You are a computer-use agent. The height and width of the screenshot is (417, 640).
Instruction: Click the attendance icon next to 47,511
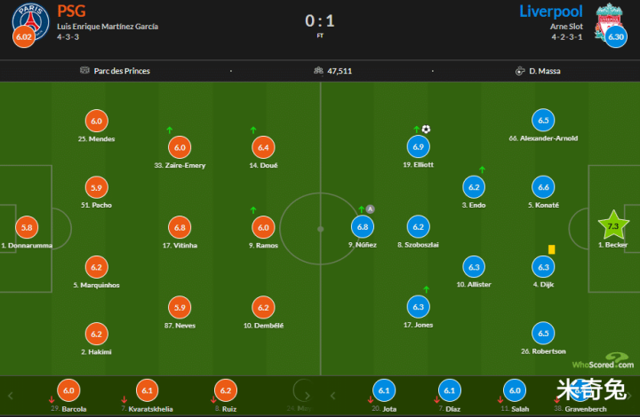pyautogui.click(x=317, y=70)
